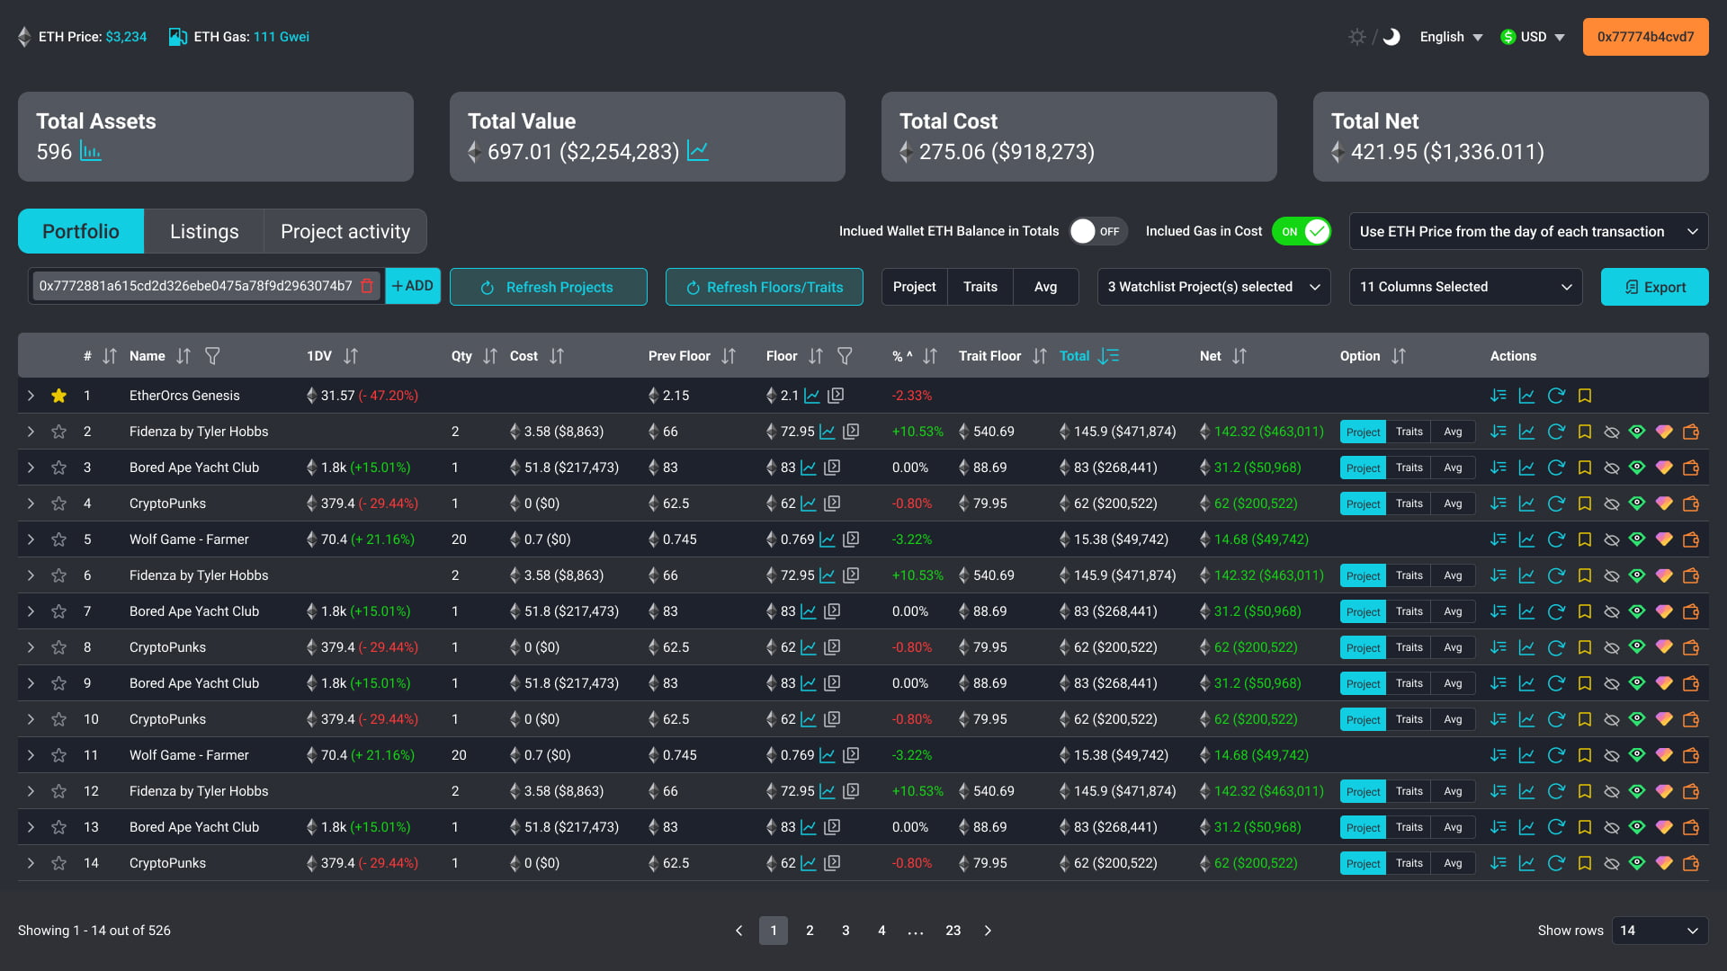Click the pink gem icon in CryptoPunks row 4
The image size is (1727, 971).
(1664, 503)
